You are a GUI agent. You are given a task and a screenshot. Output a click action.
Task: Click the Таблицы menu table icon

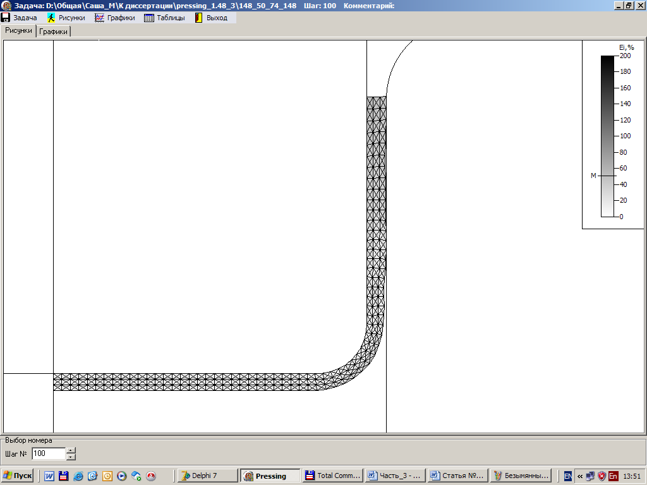(x=149, y=18)
